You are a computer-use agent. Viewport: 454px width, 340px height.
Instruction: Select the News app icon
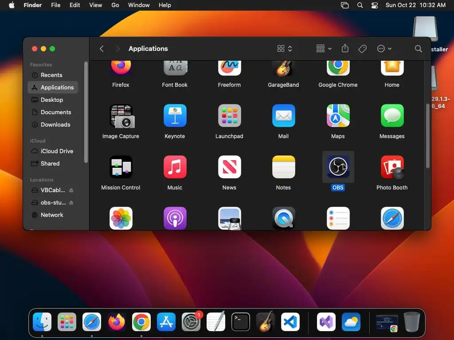pyautogui.click(x=229, y=167)
